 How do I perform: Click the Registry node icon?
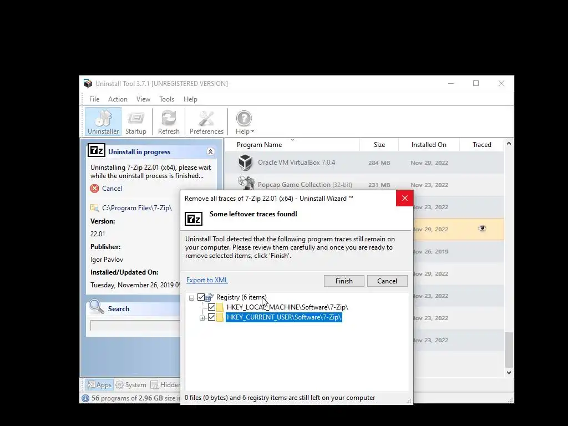click(209, 298)
